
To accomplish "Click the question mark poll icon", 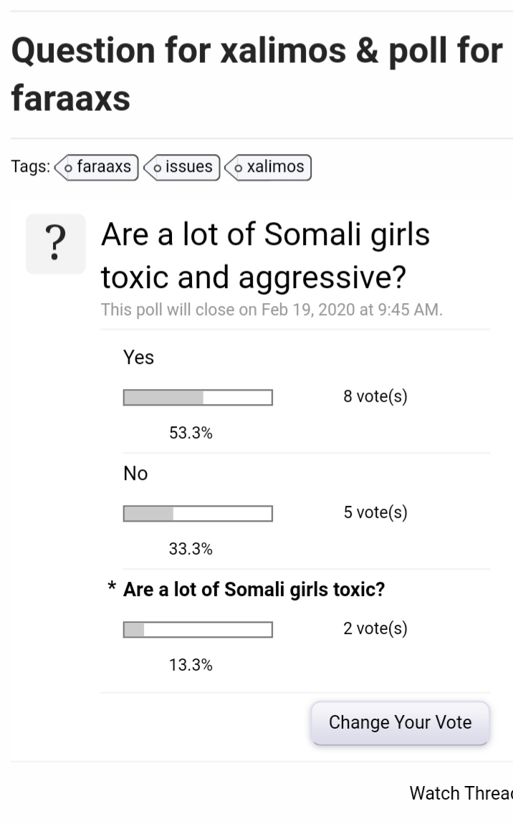I will click(x=56, y=244).
